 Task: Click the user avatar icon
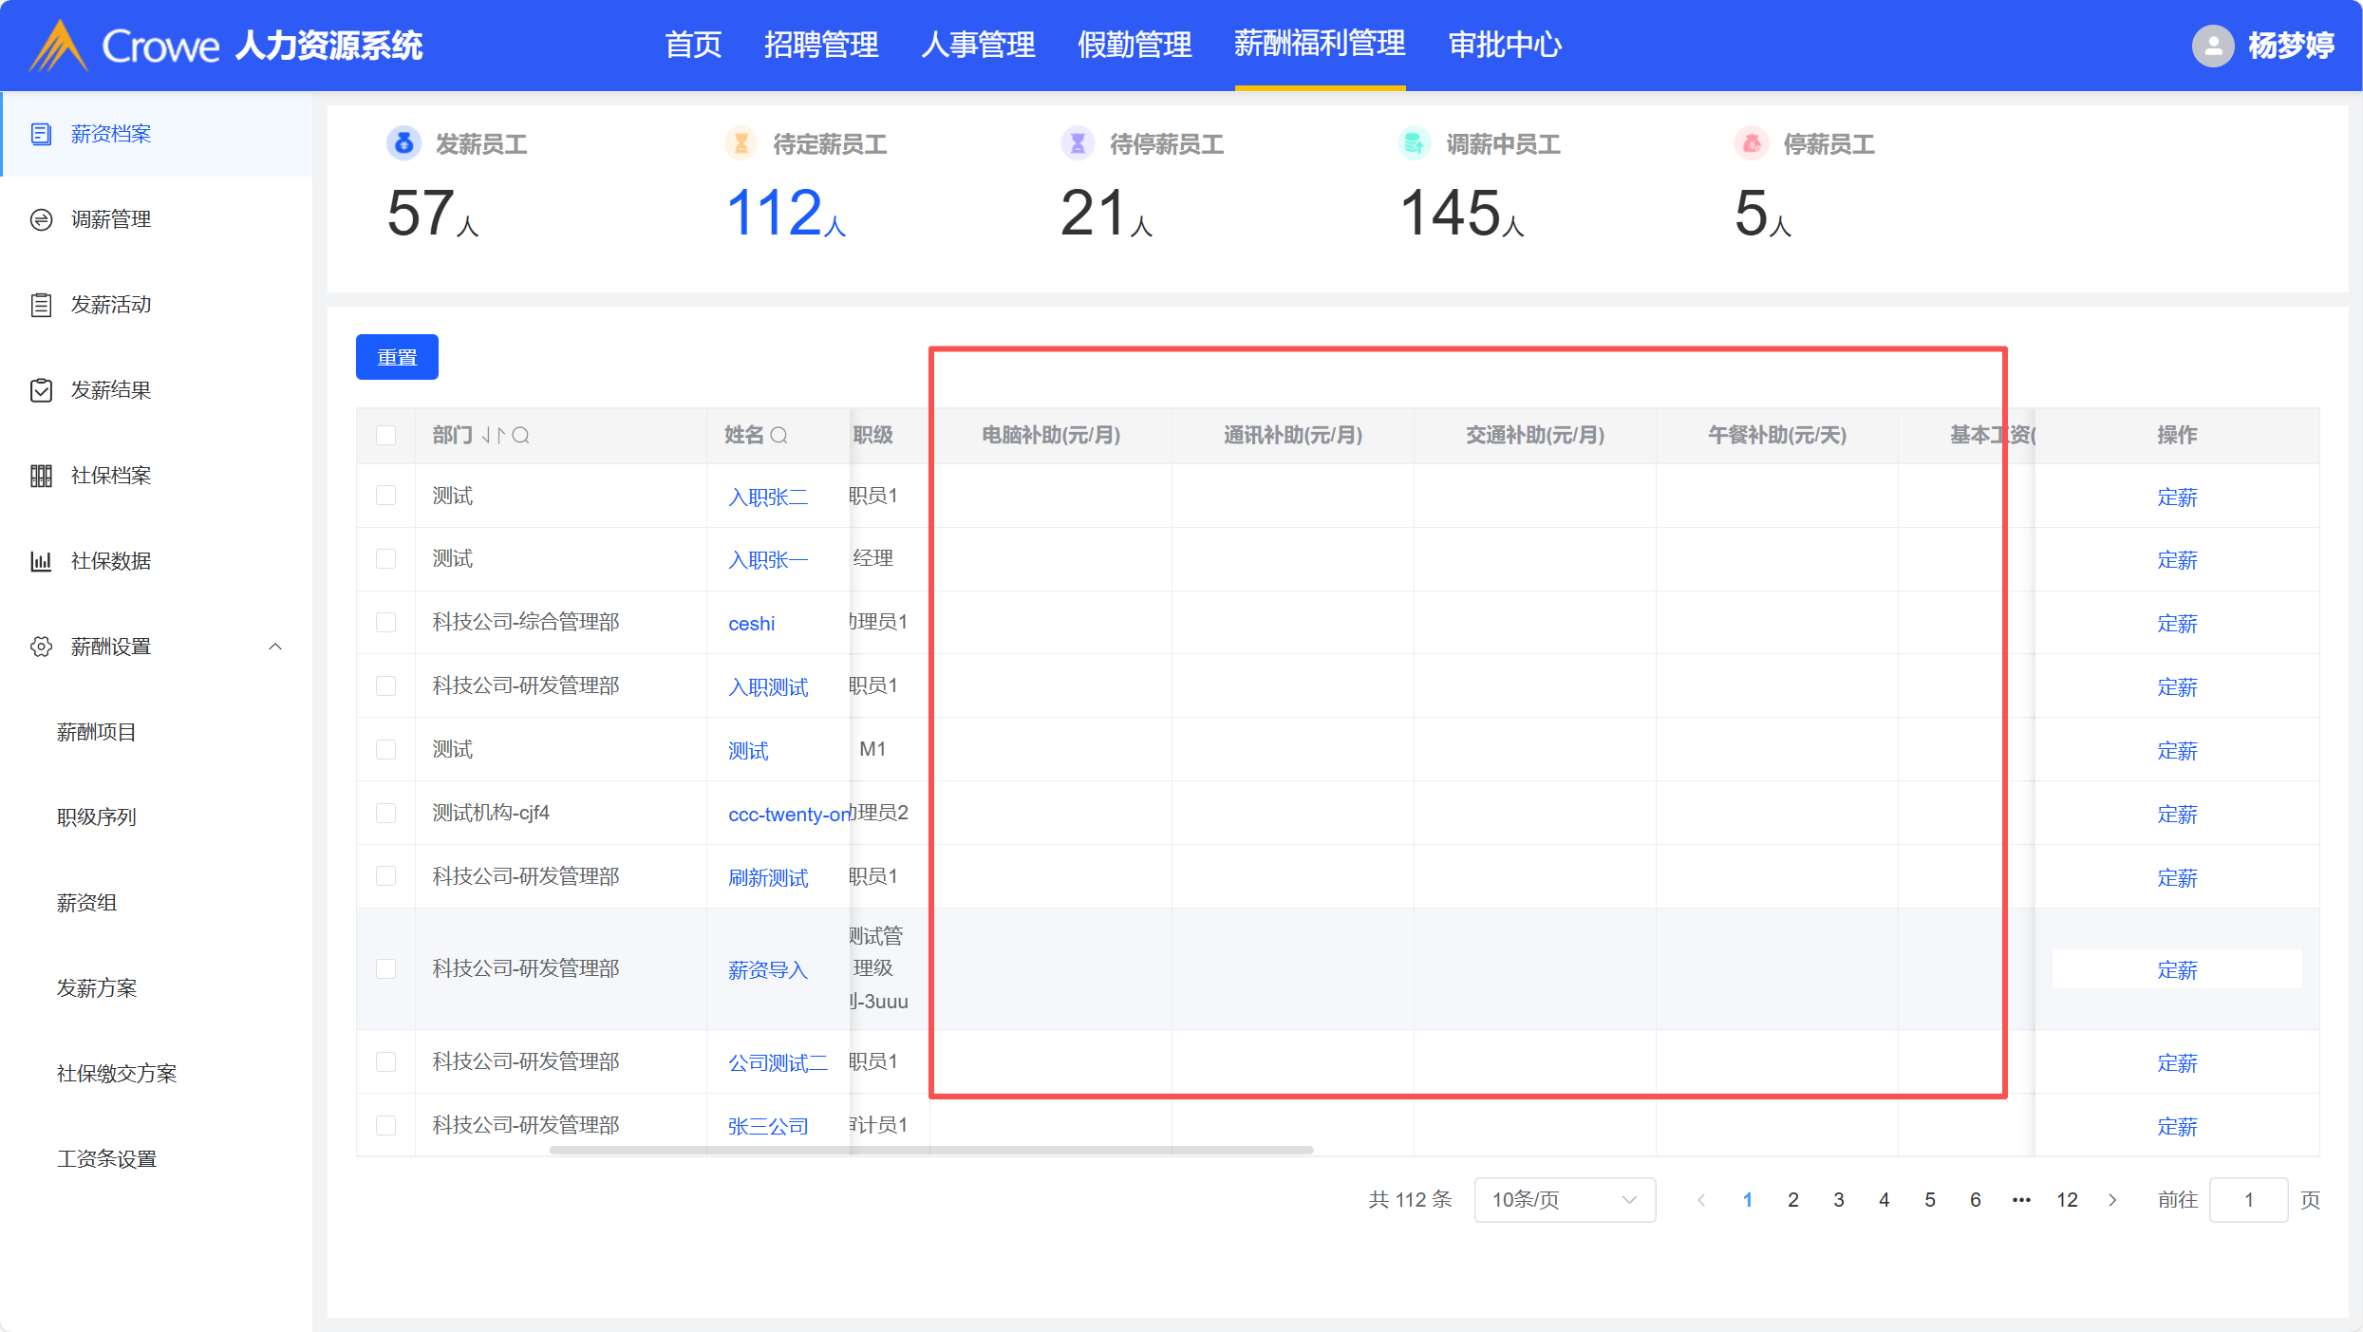2211,46
